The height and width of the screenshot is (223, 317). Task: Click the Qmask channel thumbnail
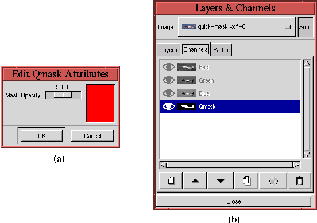(x=187, y=107)
